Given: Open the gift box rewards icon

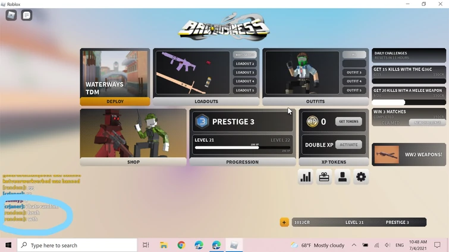Looking at the screenshot, I should pos(324,177).
